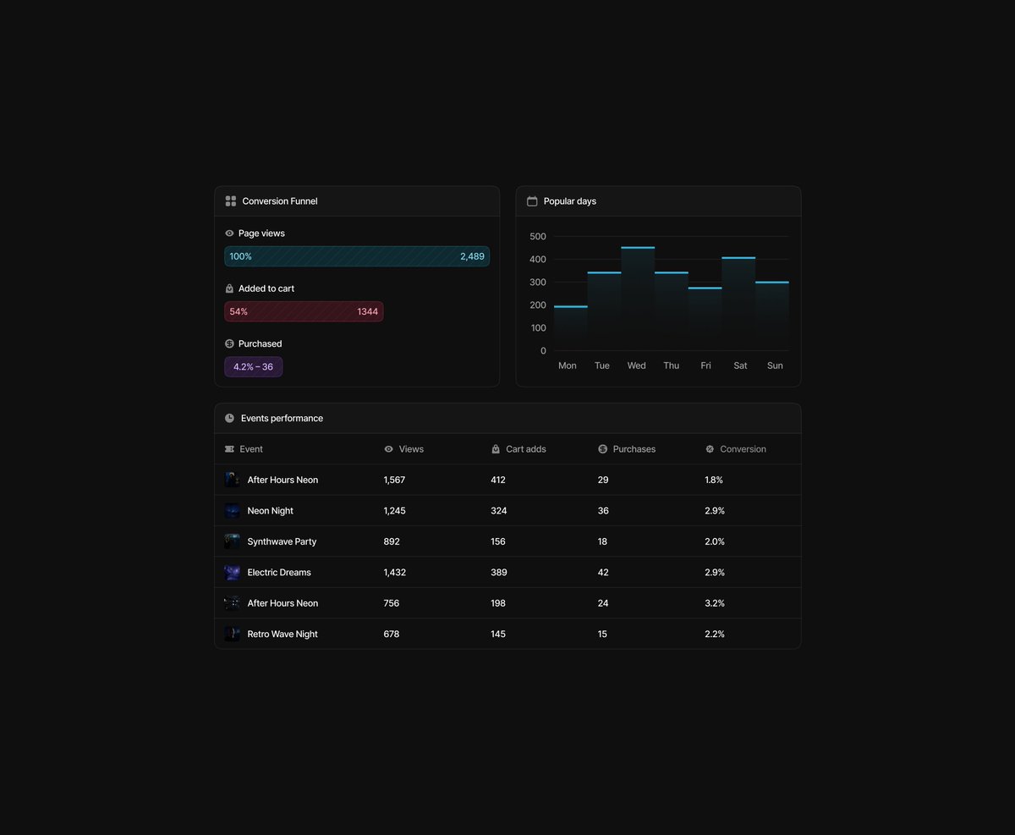Select the Sat bar in Popular days chart
The image size is (1015, 835).
point(738,304)
